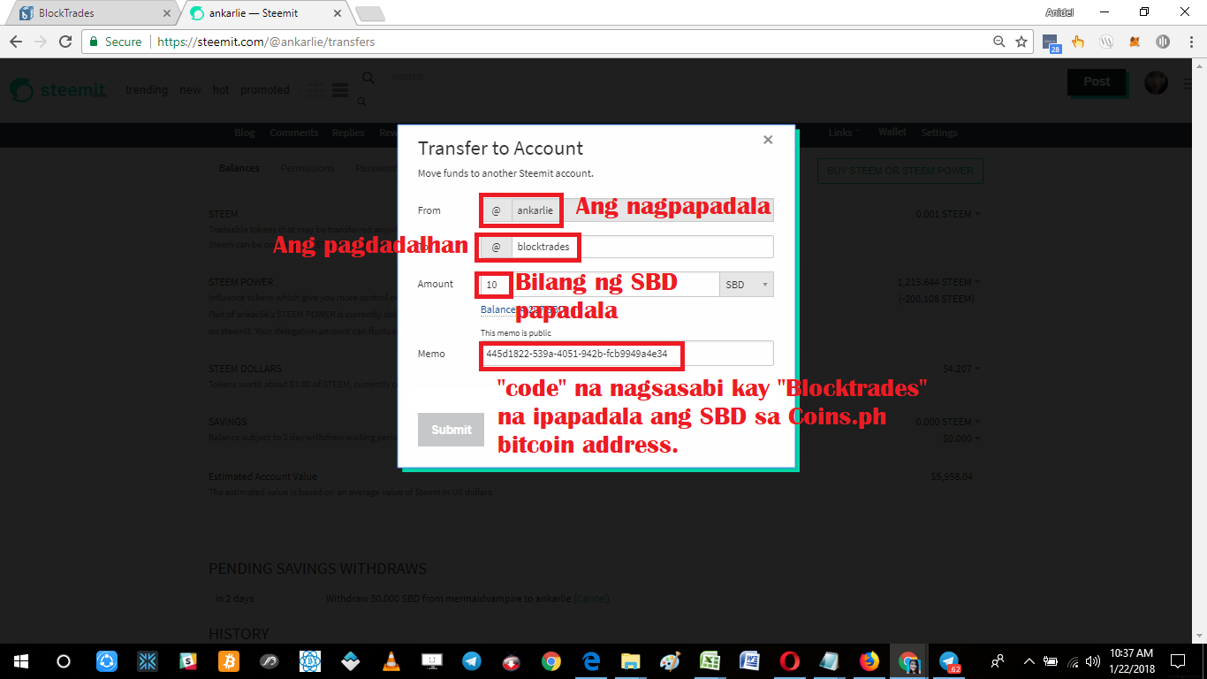The image size is (1207, 679).
Task: Click the browser Forward arrow
Action: pos(41,42)
